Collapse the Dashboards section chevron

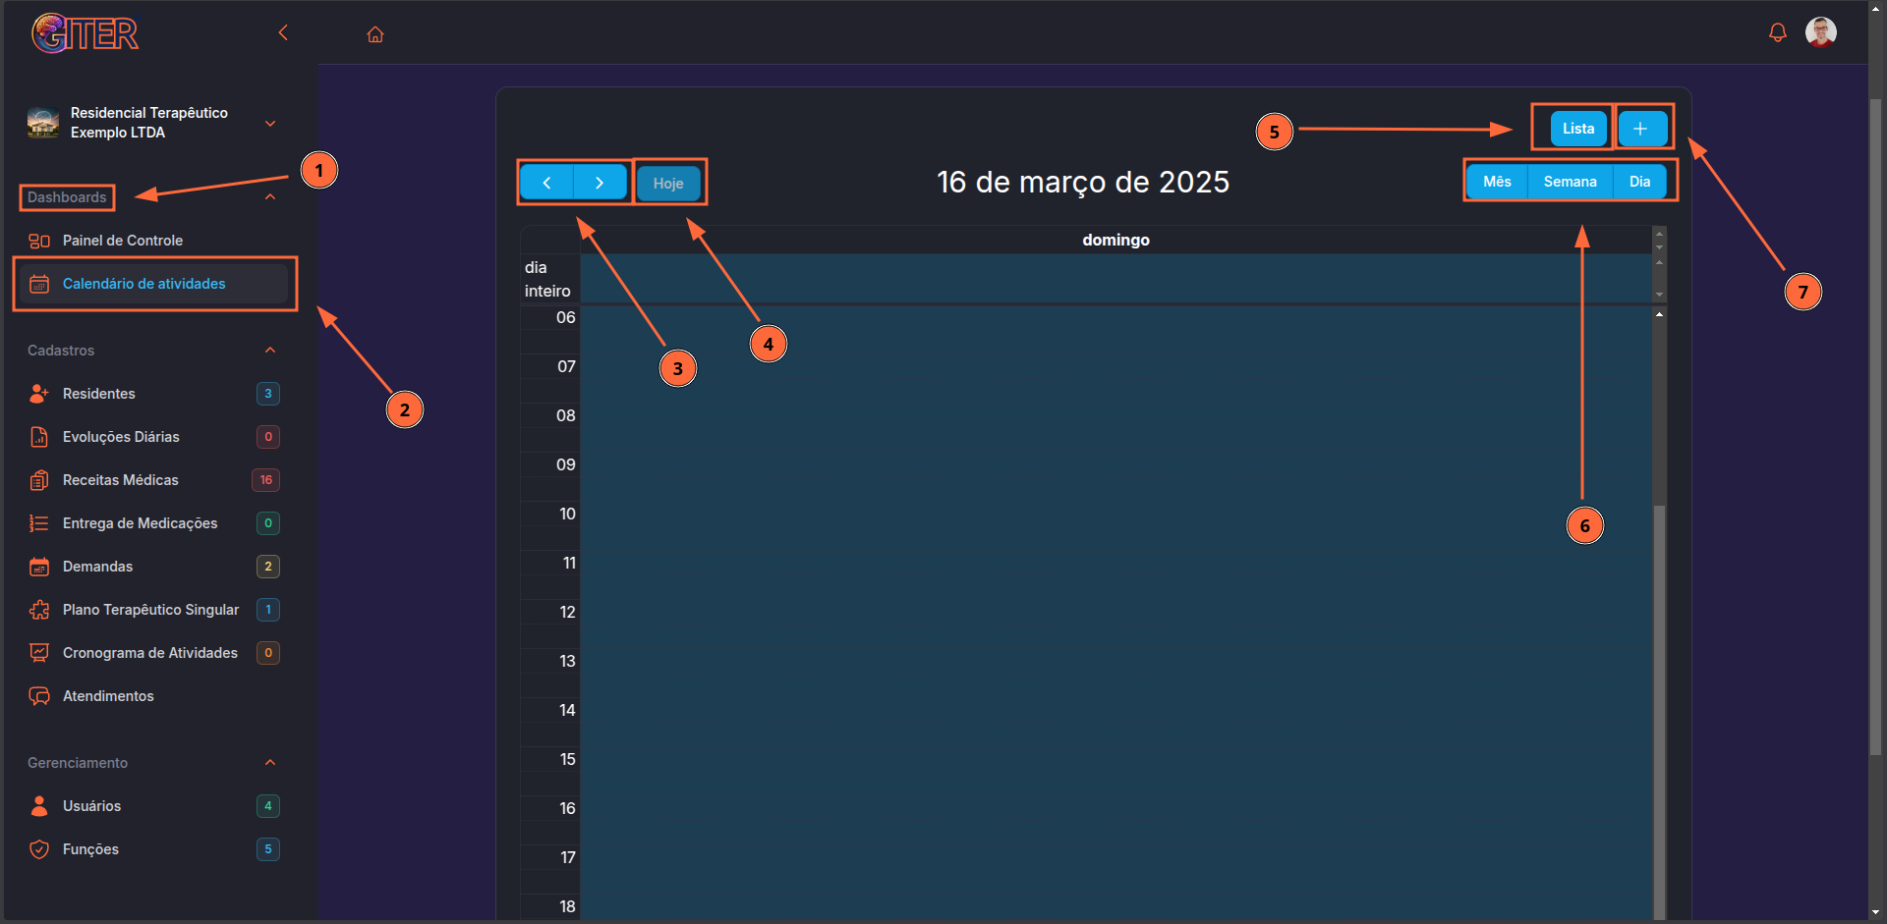(x=270, y=197)
